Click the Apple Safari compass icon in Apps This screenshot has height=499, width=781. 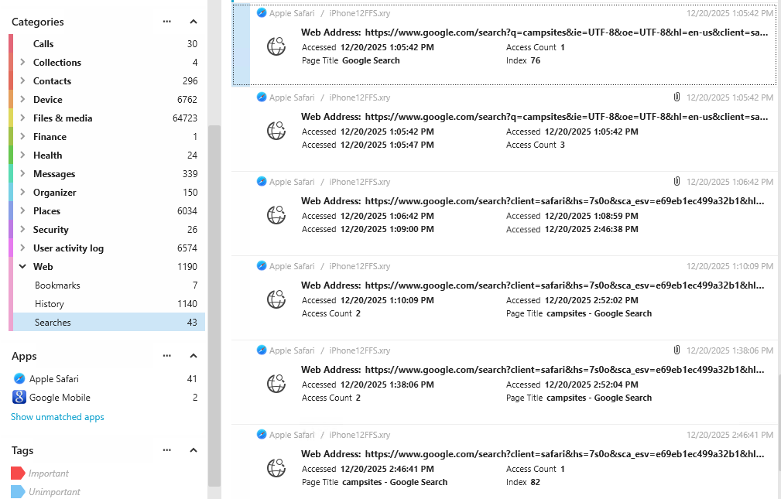click(19, 378)
